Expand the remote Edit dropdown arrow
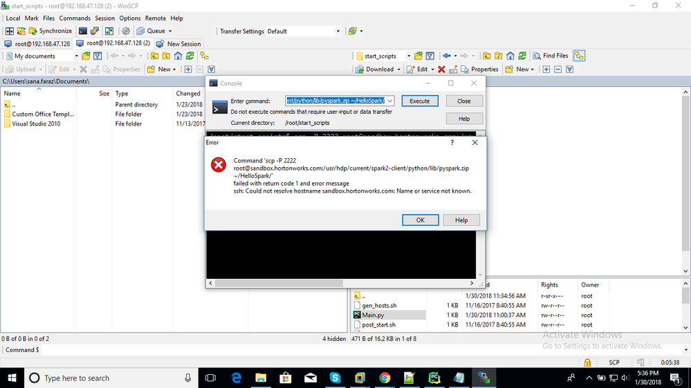The image size is (691, 388). [432, 69]
